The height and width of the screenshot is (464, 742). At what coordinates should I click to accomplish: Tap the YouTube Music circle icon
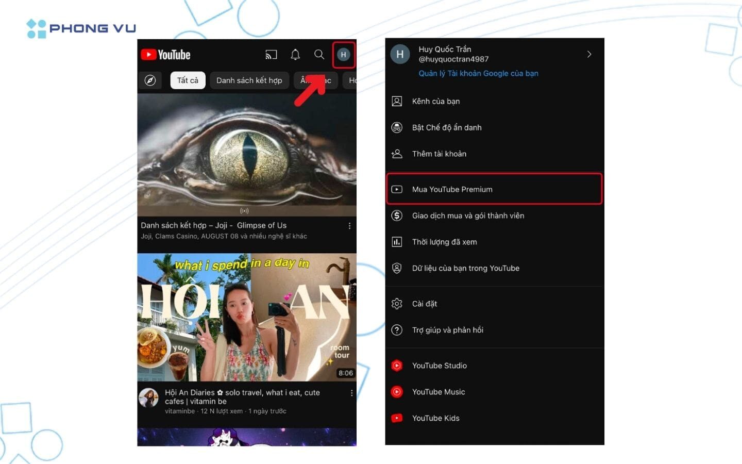[x=397, y=392]
